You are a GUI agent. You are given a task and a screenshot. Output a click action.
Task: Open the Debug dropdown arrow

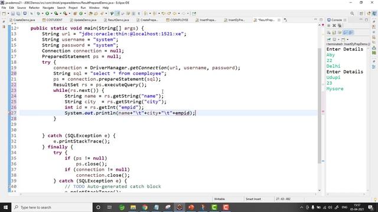tap(43, 14)
